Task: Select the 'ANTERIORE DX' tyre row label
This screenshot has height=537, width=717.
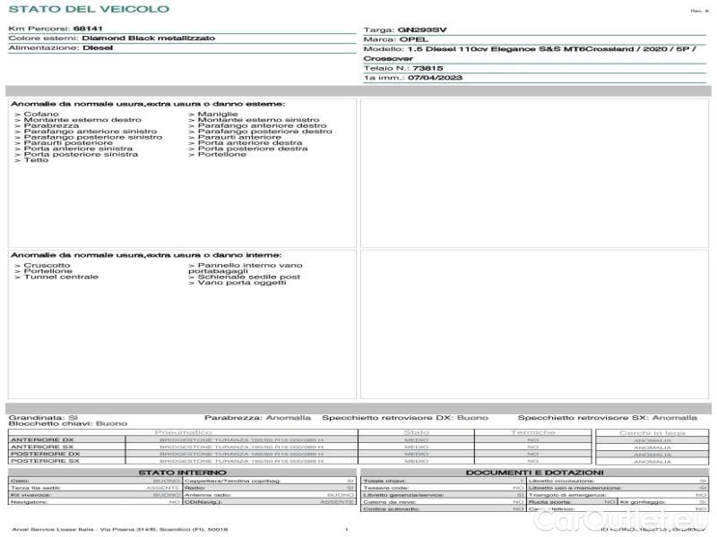Action: (x=42, y=440)
